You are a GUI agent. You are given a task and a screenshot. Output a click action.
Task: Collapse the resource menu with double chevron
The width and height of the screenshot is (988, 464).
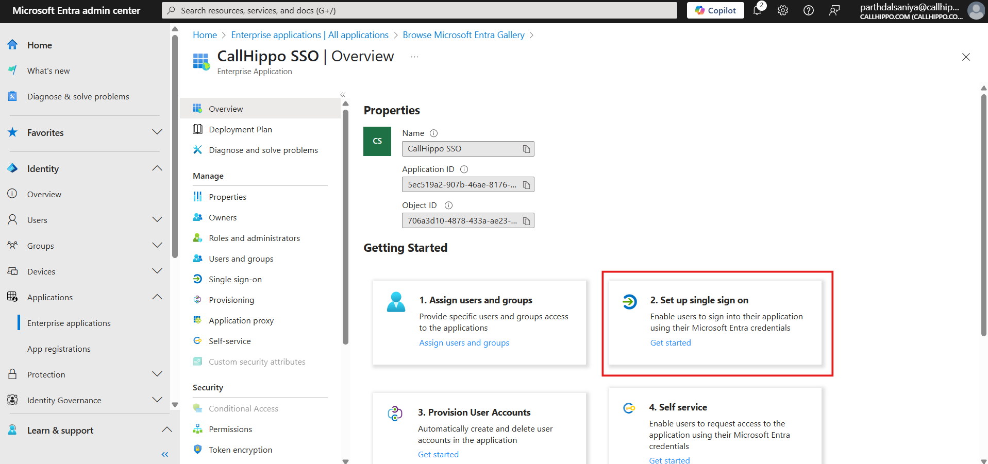(x=343, y=95)
